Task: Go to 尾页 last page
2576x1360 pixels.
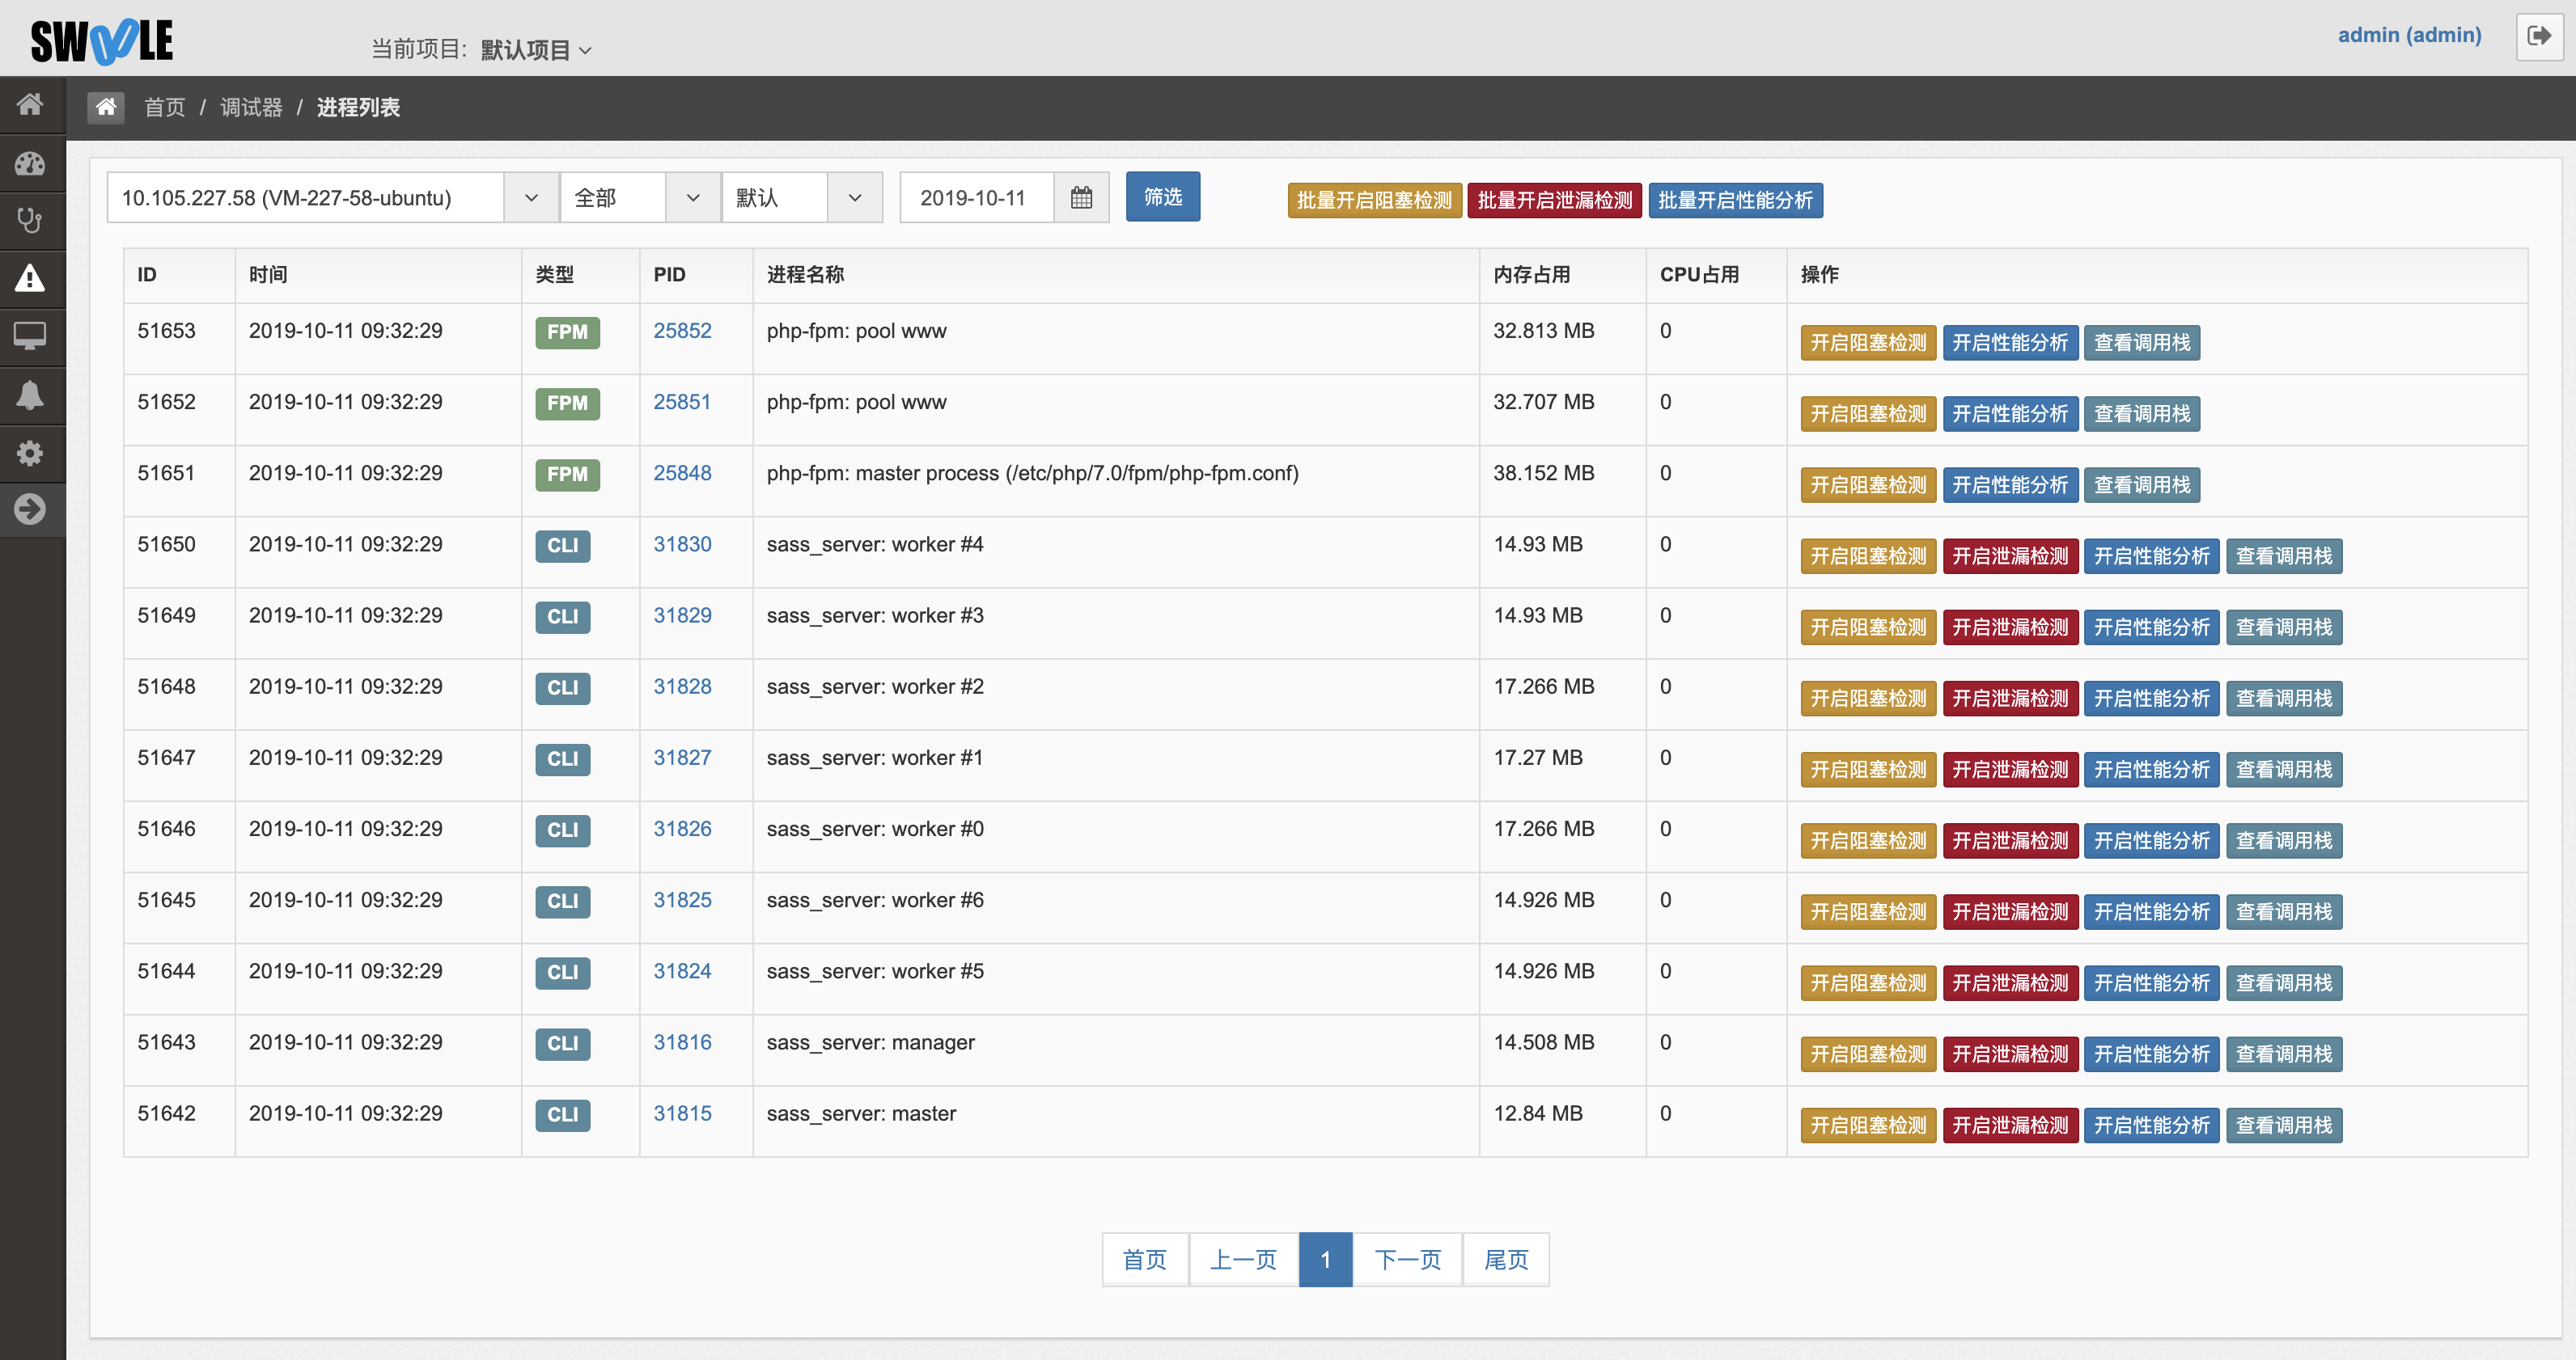Action: 1506,1259
